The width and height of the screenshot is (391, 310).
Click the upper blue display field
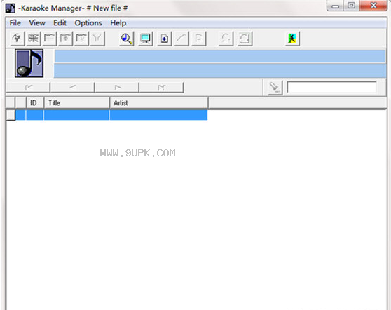pyautogui.click(x=220, y=56)
